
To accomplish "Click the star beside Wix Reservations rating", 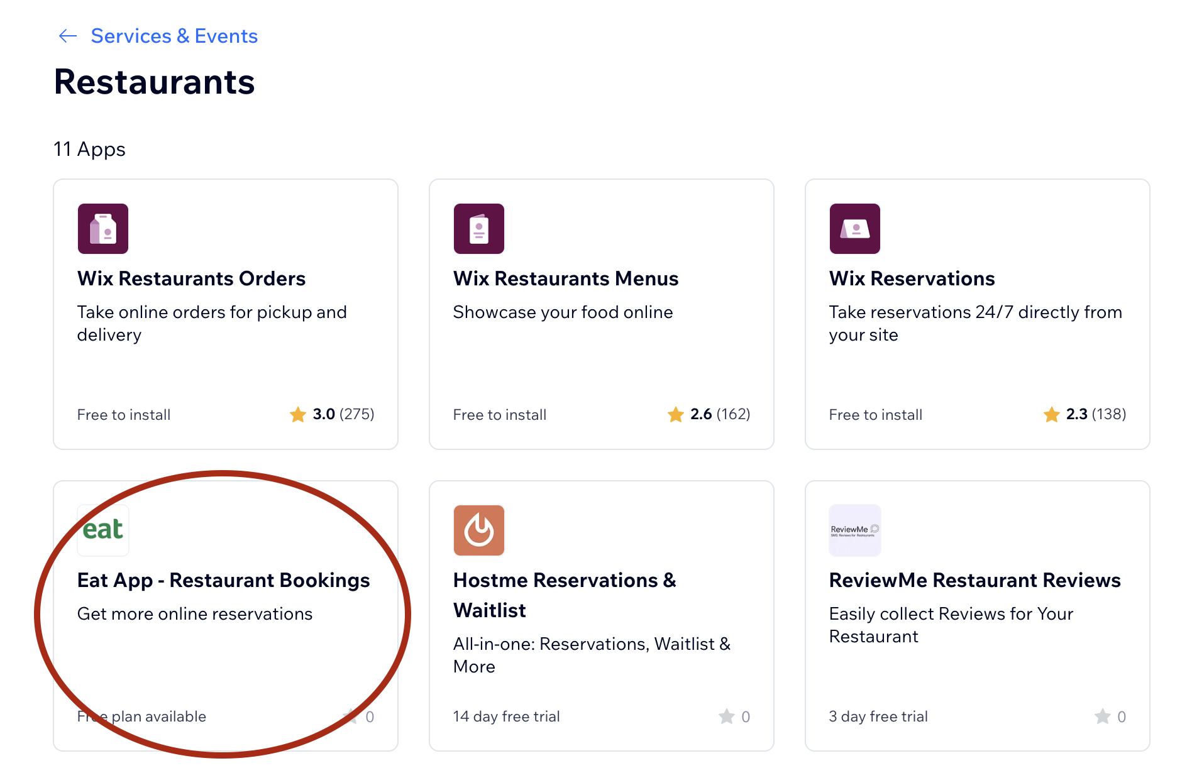I will [x=1051, y=415].
